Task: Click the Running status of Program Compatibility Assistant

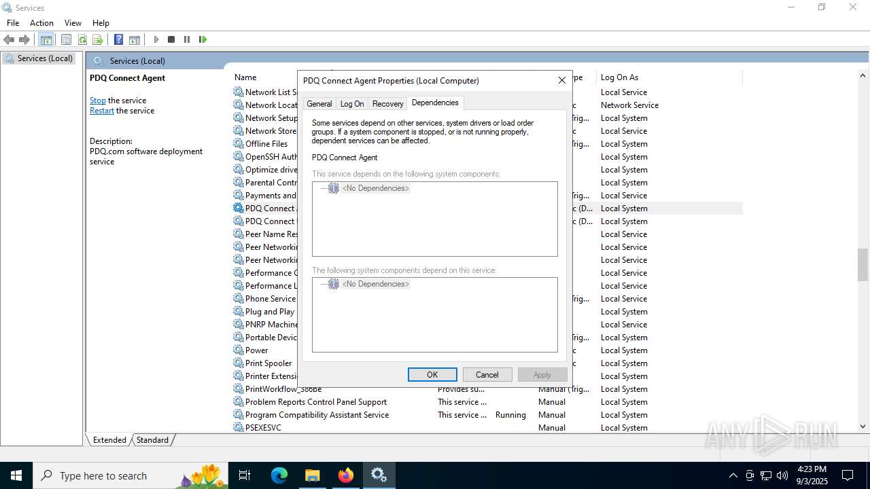Action: 510,415
